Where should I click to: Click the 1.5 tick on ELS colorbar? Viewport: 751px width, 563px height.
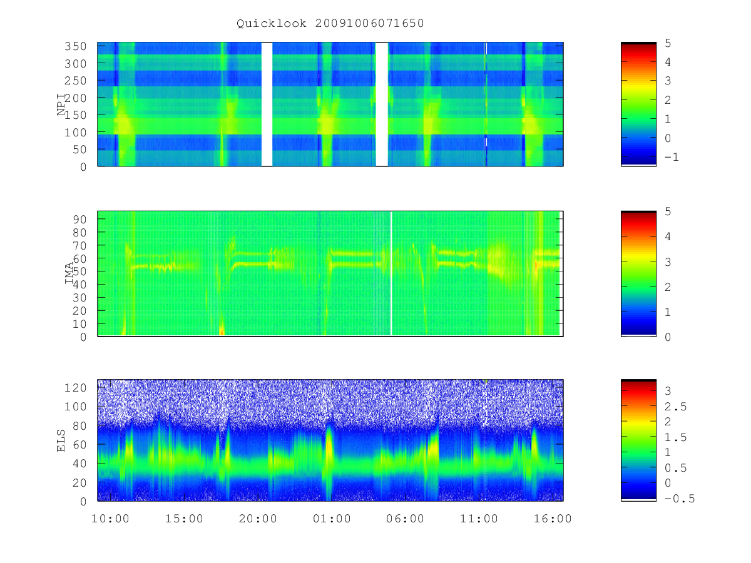pyautogui.click(x=675, y=437)
